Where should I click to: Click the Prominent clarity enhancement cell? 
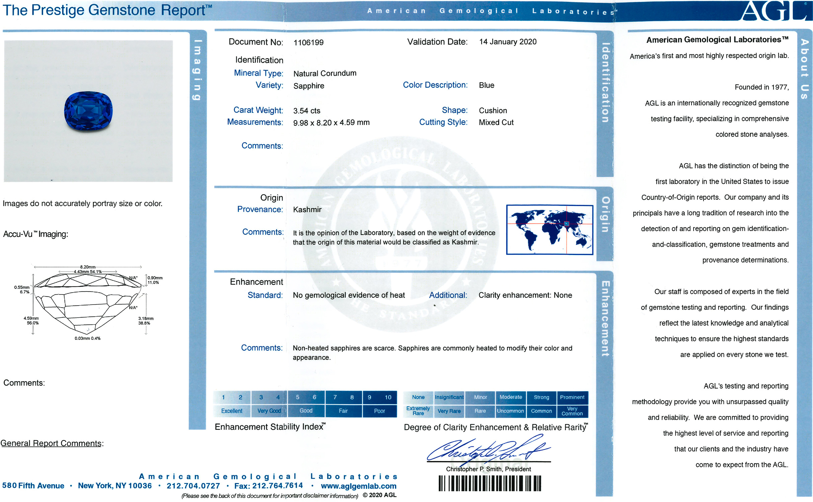(x=572, y=397)
